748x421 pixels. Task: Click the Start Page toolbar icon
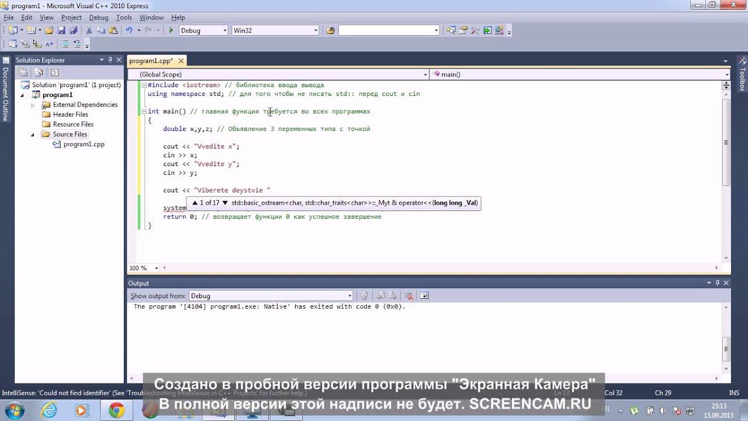pos(487,30)
